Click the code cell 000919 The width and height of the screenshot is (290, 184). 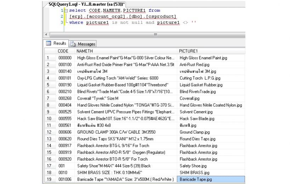pos(65,152)
